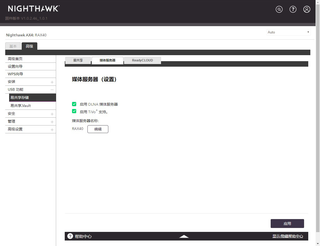Viewport: 320px width, 246px height.
Task: Select 易共享存储 in the sidebar
Action: (33, 98)
